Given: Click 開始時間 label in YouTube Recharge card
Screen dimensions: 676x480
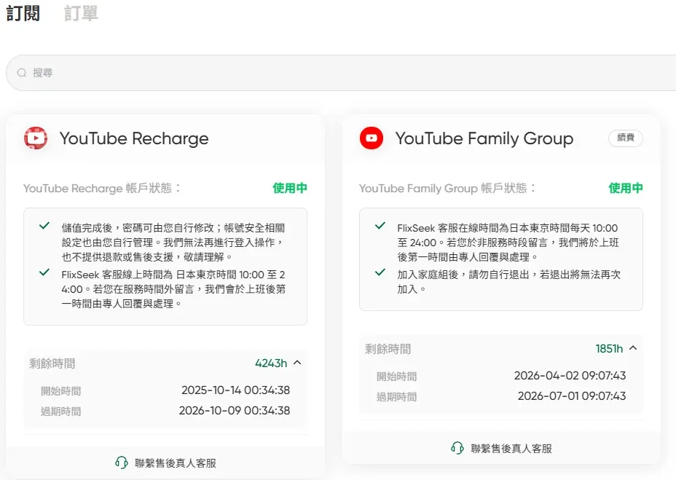Looking at the screenshot, I should [60, 391].
